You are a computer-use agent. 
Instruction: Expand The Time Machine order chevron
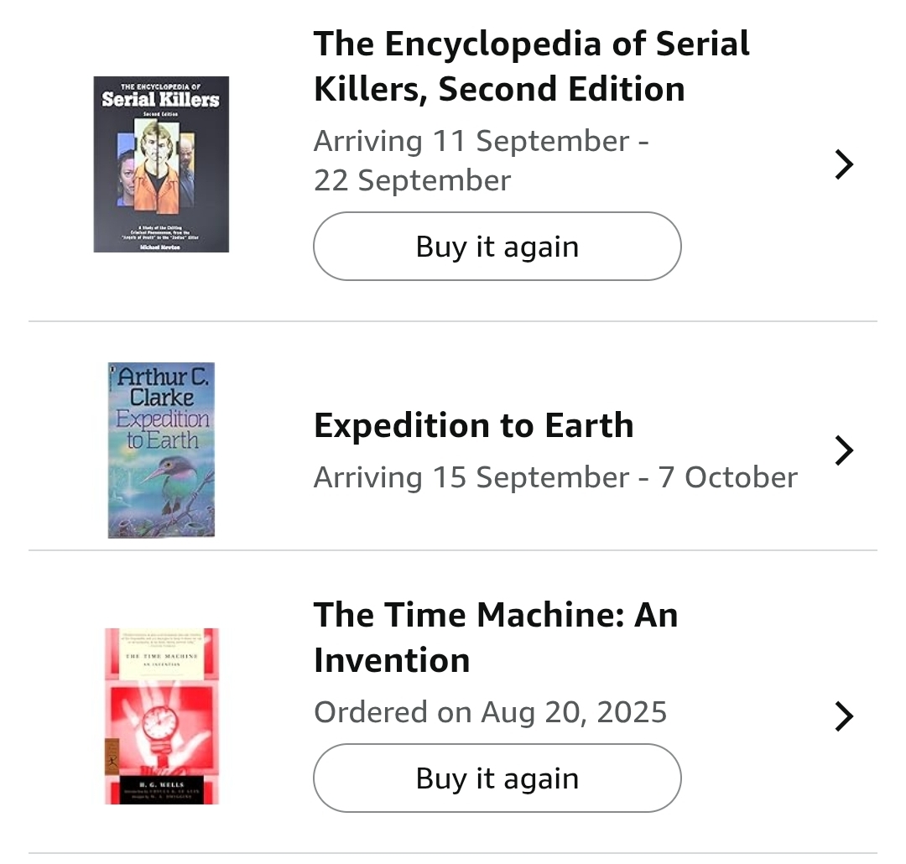(x=844, y=716)
